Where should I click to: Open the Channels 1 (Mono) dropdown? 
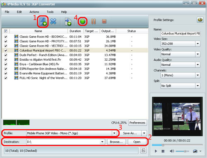click(x=197, y=75)
